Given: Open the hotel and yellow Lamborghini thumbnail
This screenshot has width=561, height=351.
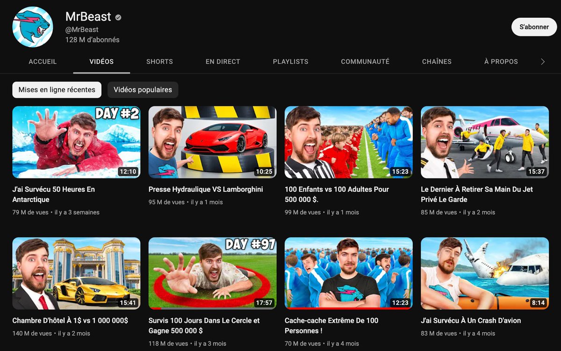Looking at the screenshot, I should tap(76, 273).
